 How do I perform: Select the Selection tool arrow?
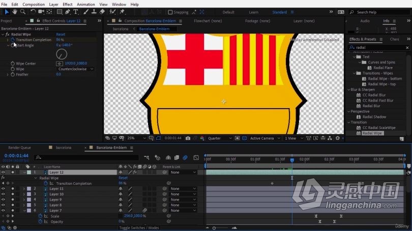click(x=7, y=12)
